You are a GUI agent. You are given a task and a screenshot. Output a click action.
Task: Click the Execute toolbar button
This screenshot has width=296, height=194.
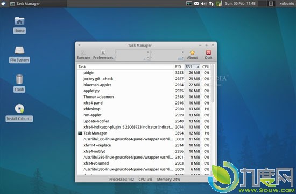[x=83, y=55]
